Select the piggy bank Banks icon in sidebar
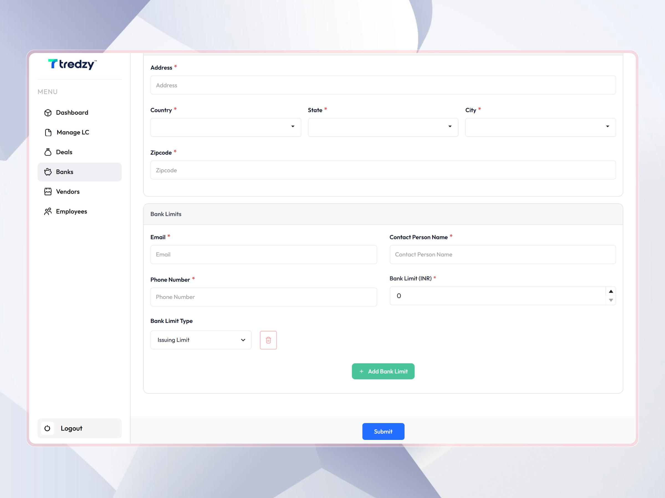This screenshot has width=665, height=498. click(48, 172)
